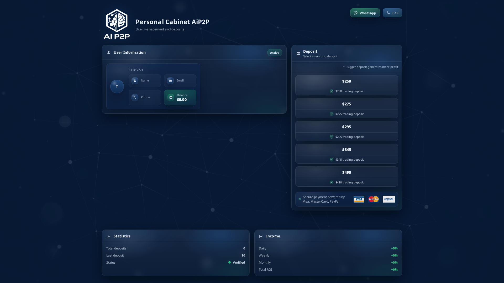The width and height of the screenshot is (504, 283).
Task: Click the Visa payment logo
Action: [x=359, y=199]
